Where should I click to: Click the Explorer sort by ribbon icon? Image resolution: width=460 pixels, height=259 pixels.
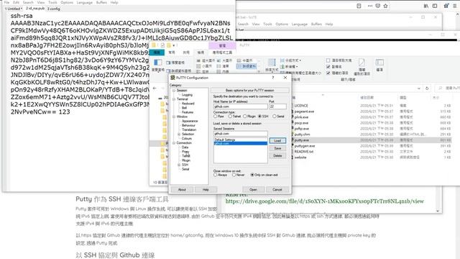point(272,63)
